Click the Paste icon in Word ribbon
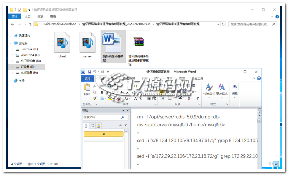This screenshot has height=175, width=288. click(x=87, y=87)
